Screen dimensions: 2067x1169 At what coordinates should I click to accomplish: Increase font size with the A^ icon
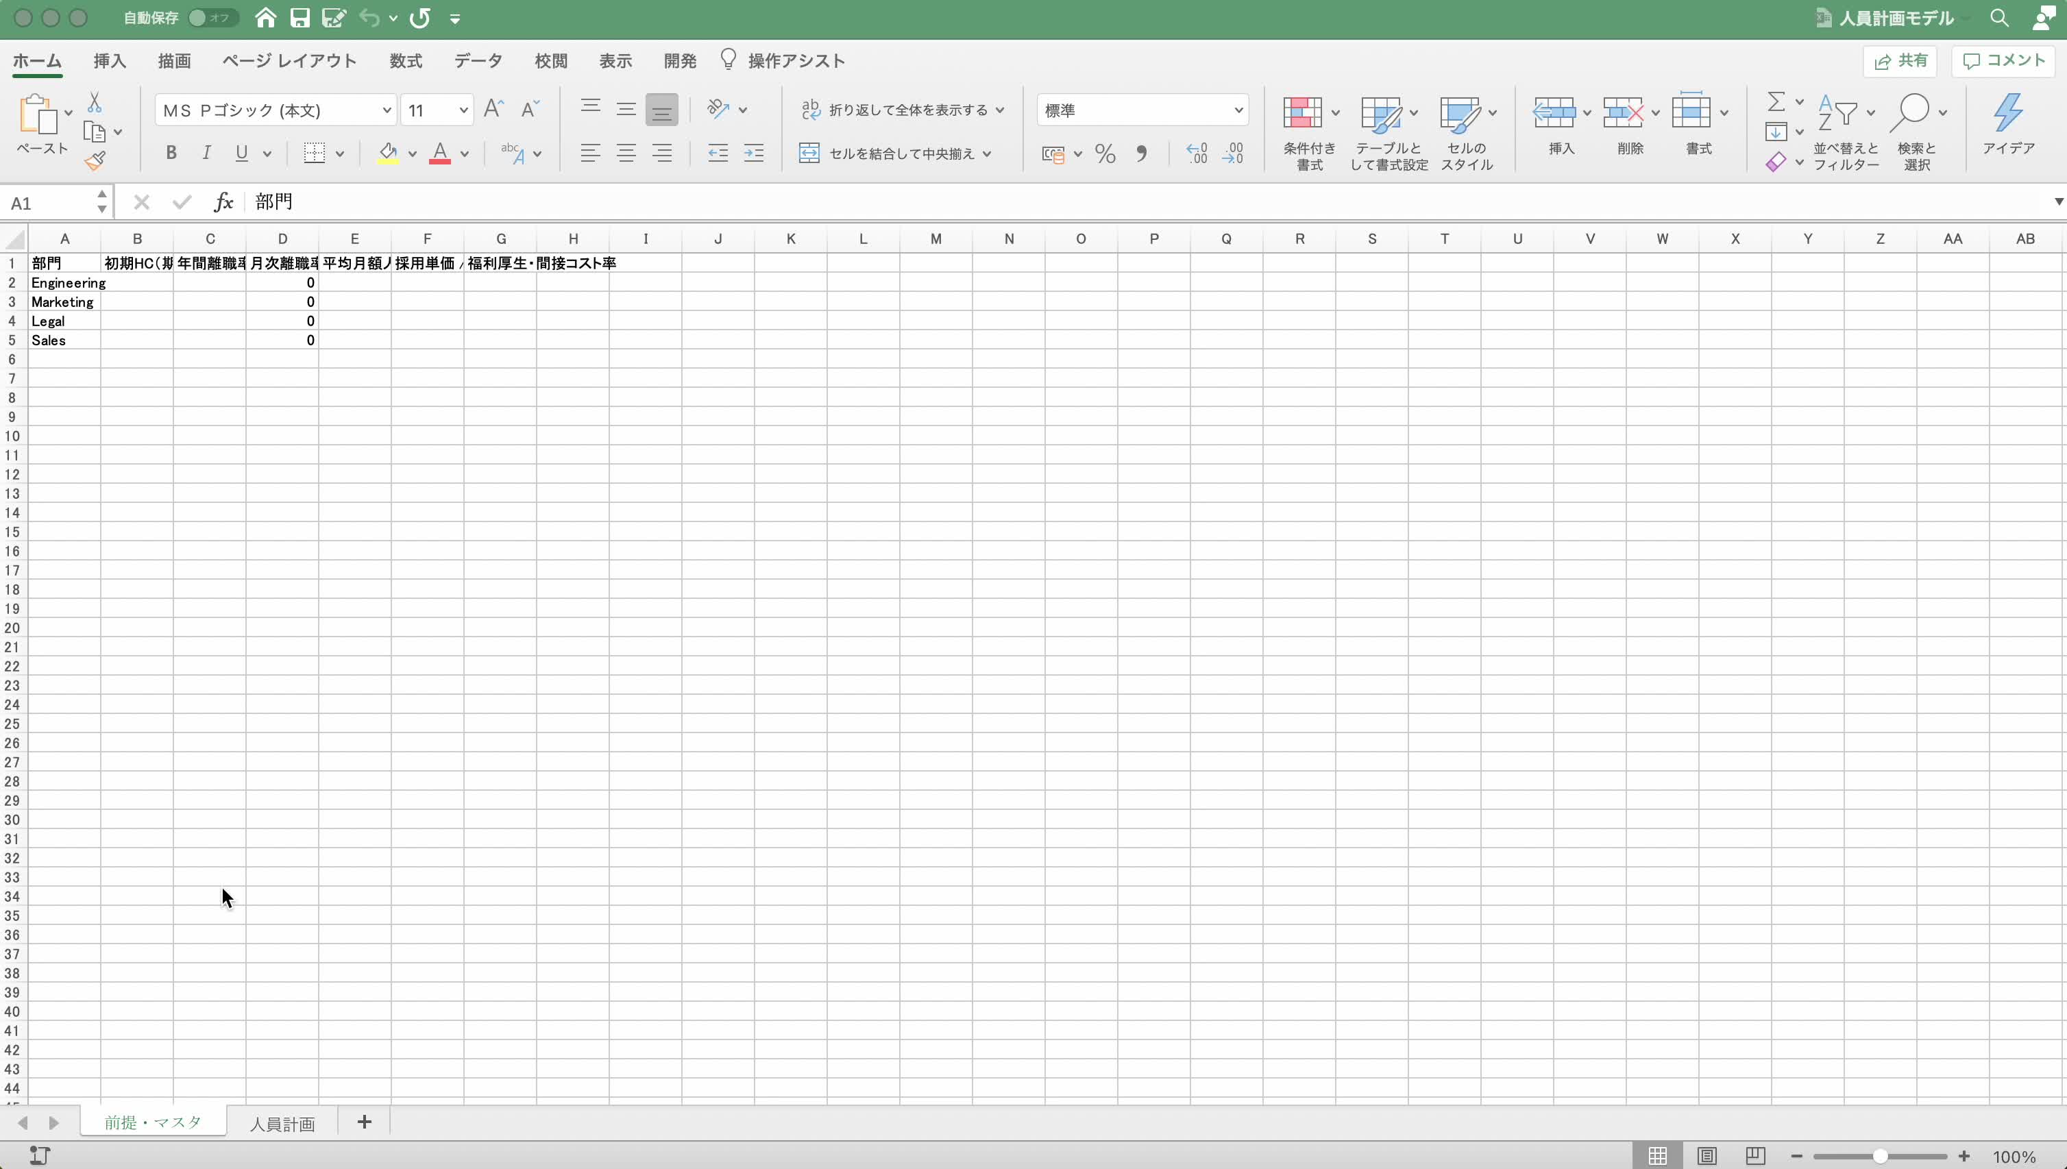492,108
